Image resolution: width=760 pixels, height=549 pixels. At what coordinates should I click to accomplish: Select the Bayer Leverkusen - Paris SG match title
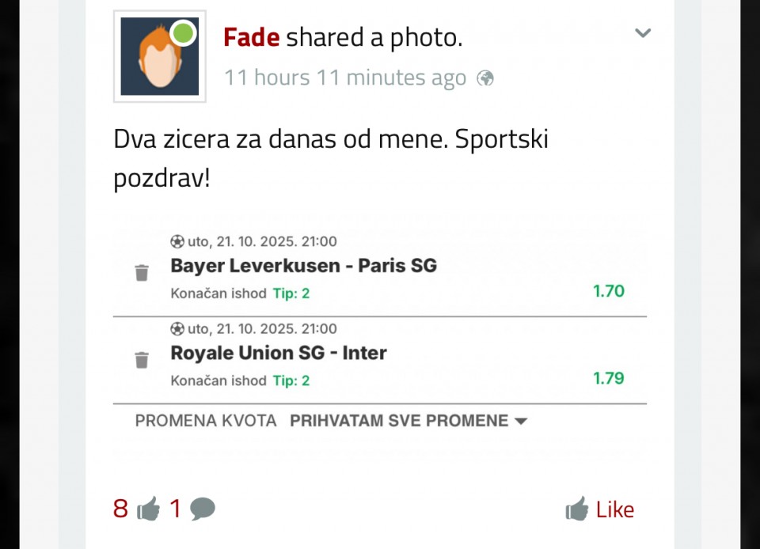(304, 265)
